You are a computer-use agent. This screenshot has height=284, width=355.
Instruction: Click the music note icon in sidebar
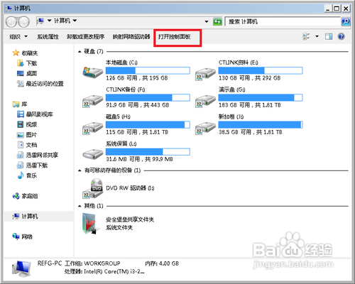click(x=21, y=175)
